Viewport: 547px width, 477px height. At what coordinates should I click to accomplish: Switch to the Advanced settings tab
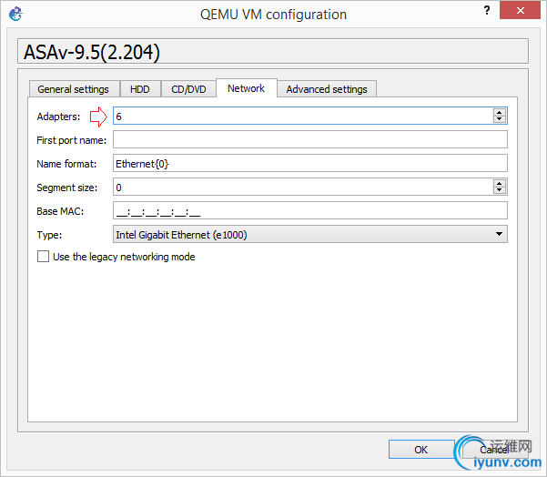pyautogui.click(x=327, y=89)
